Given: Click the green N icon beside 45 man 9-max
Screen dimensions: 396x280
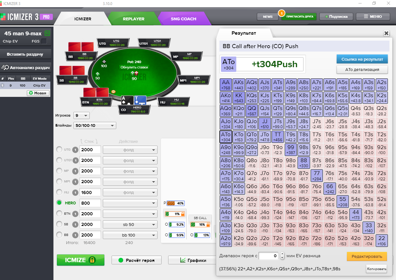Looking at the screenshot, I should pos(47,33).
